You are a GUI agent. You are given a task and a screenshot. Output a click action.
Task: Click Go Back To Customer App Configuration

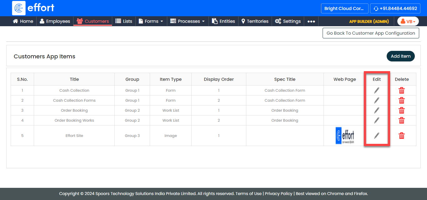[x=371, y=33]
